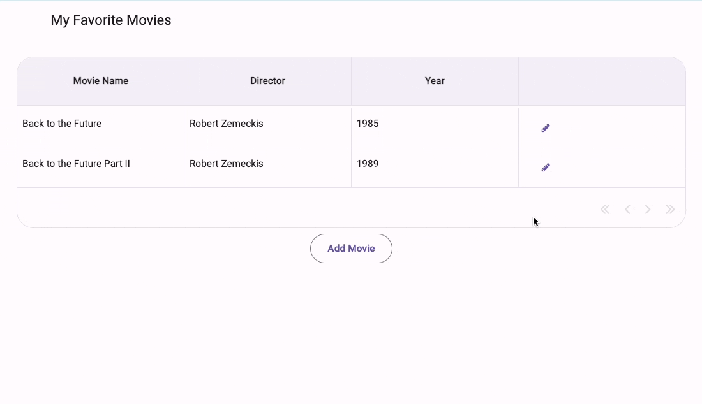Select the Year column header

(435, 81)
